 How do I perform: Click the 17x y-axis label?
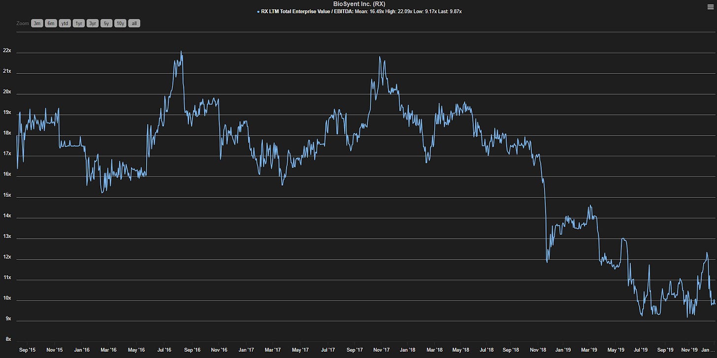click(x=7, y=154)
